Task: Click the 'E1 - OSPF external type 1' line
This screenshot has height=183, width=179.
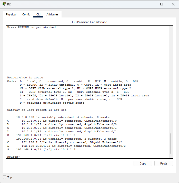Action: point(75,92)
